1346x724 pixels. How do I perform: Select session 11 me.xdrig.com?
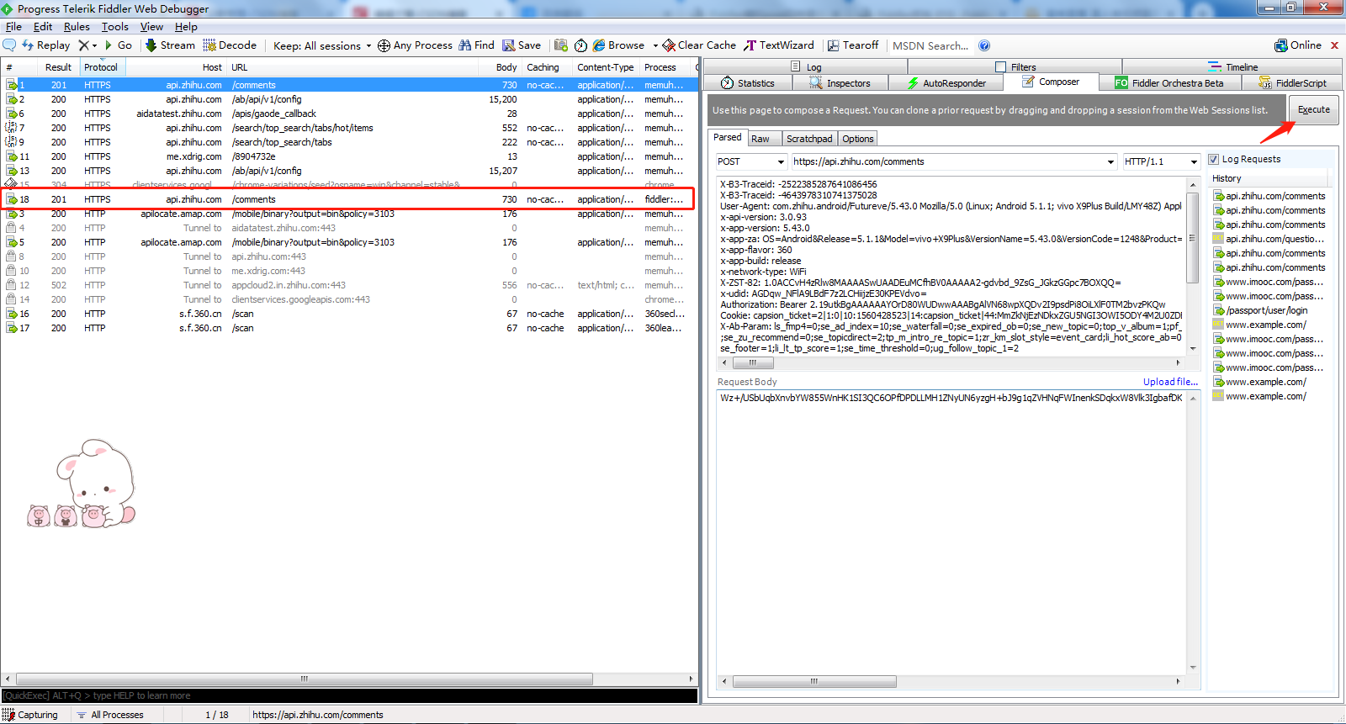coord(348,156)
